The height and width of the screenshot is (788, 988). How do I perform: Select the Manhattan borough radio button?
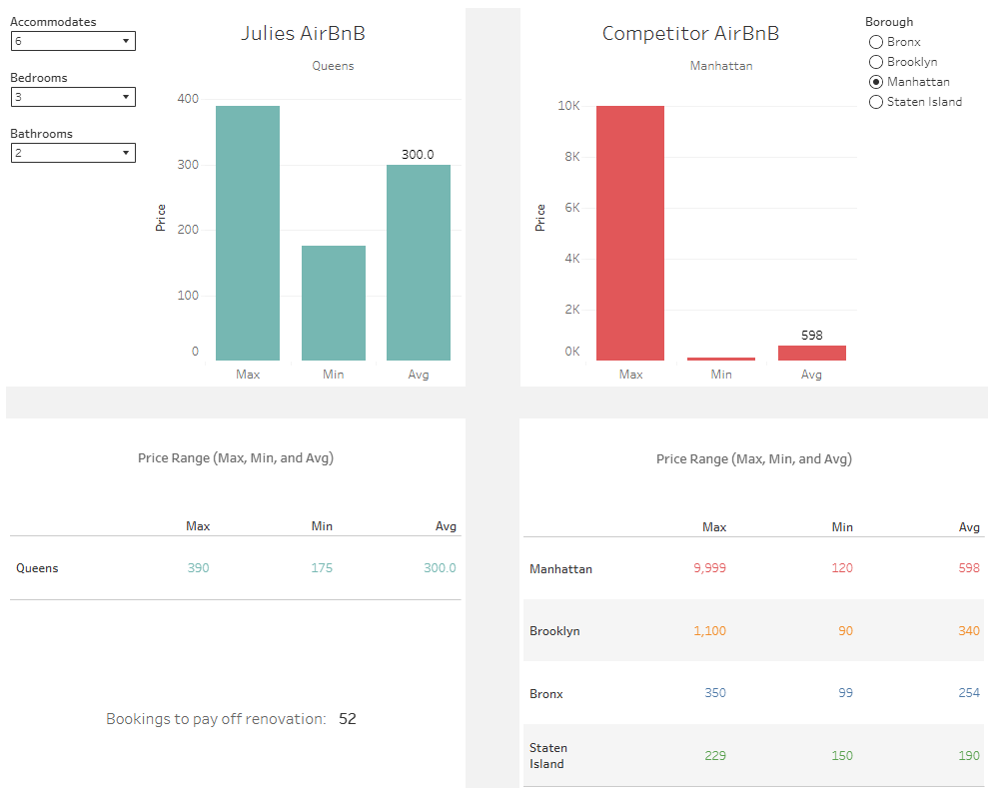(x=876, y=82)
